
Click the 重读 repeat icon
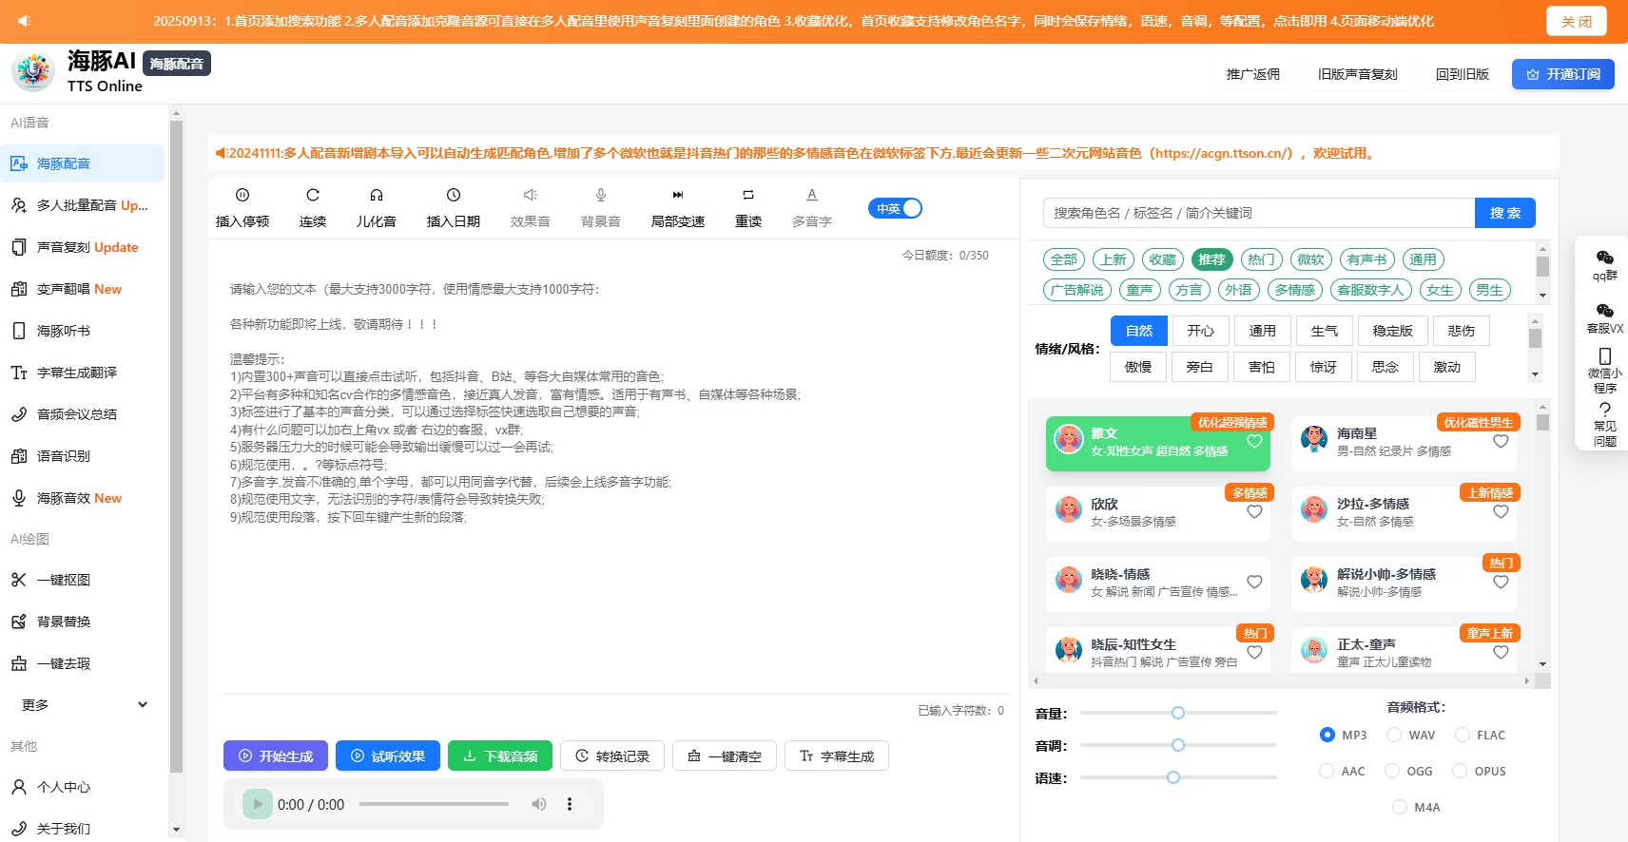point(748,195)
